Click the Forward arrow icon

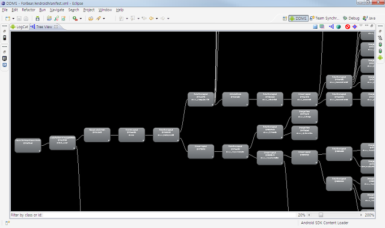[x=162, y=19]
